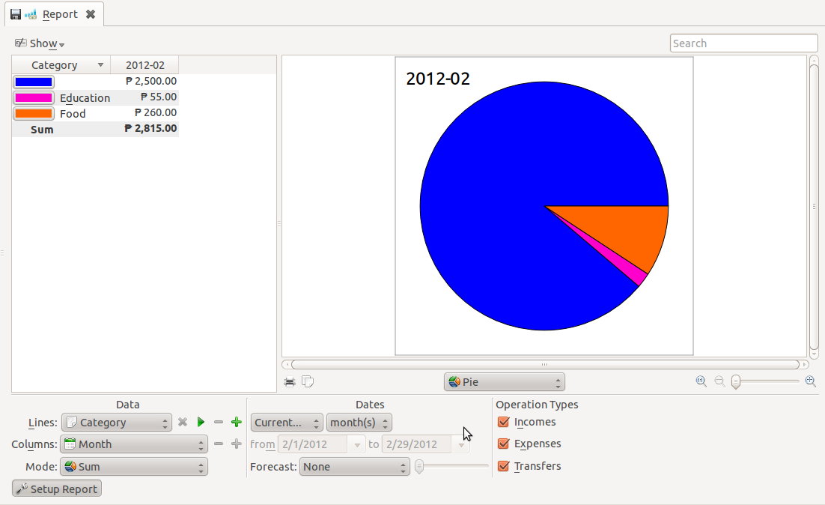Open the report with the Pie chart icon dropdown

504,381
